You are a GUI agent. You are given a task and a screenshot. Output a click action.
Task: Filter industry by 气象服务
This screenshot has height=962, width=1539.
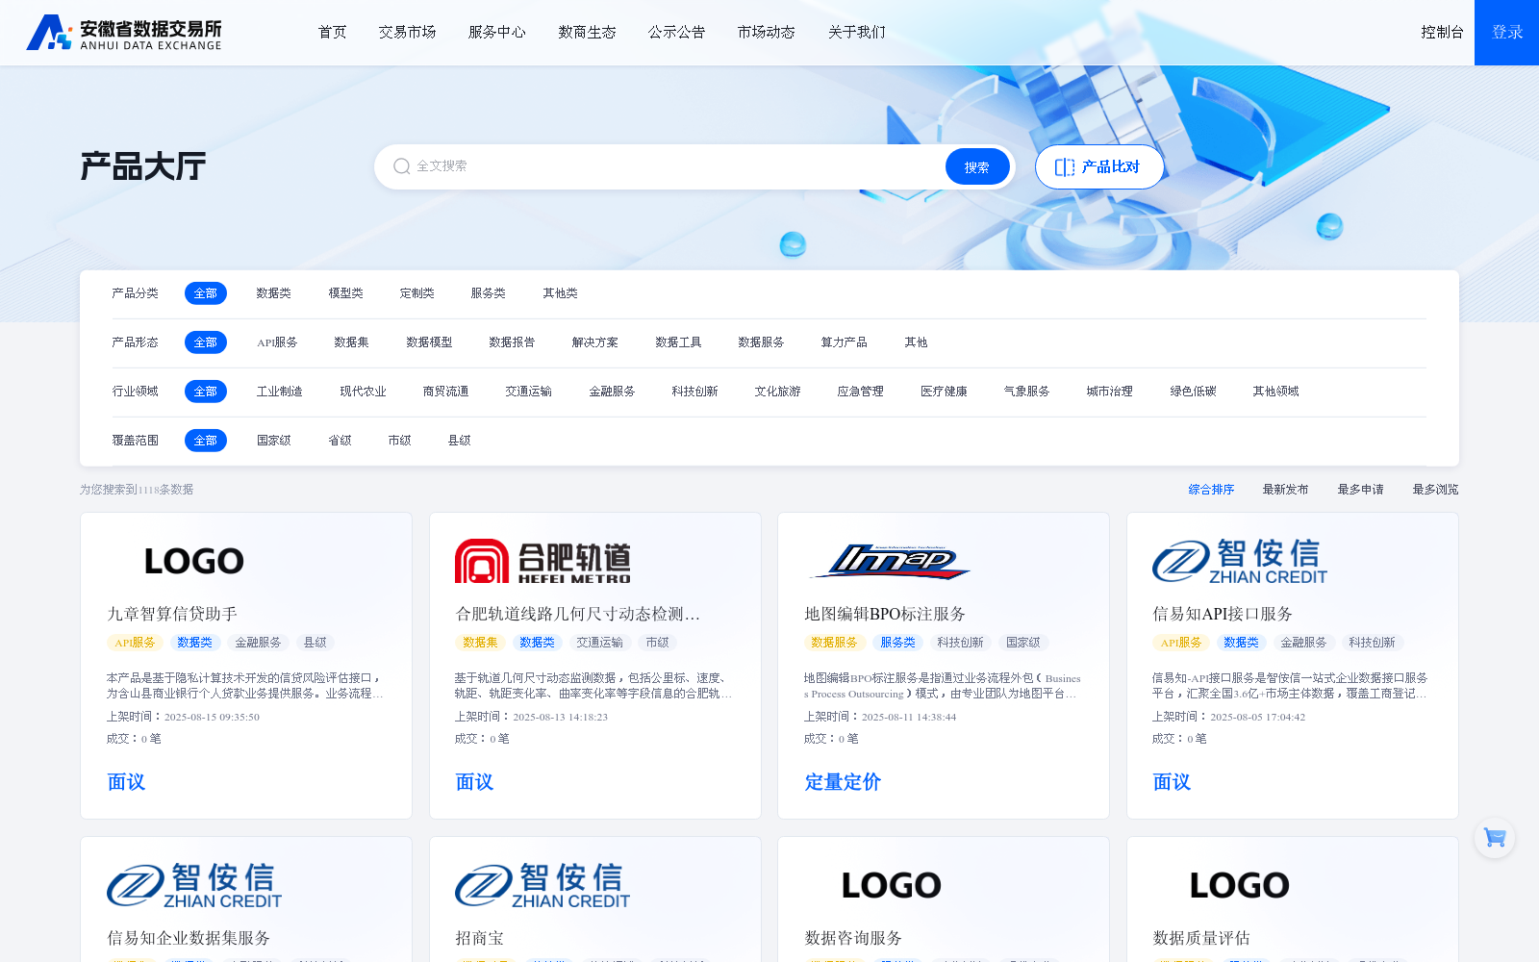tap(1027, 392)
